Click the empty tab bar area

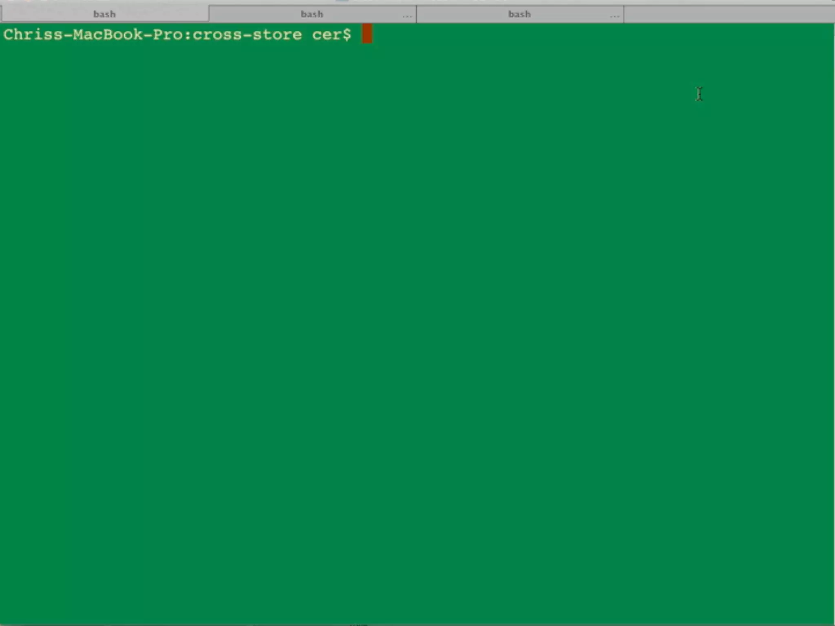(729, 15)
